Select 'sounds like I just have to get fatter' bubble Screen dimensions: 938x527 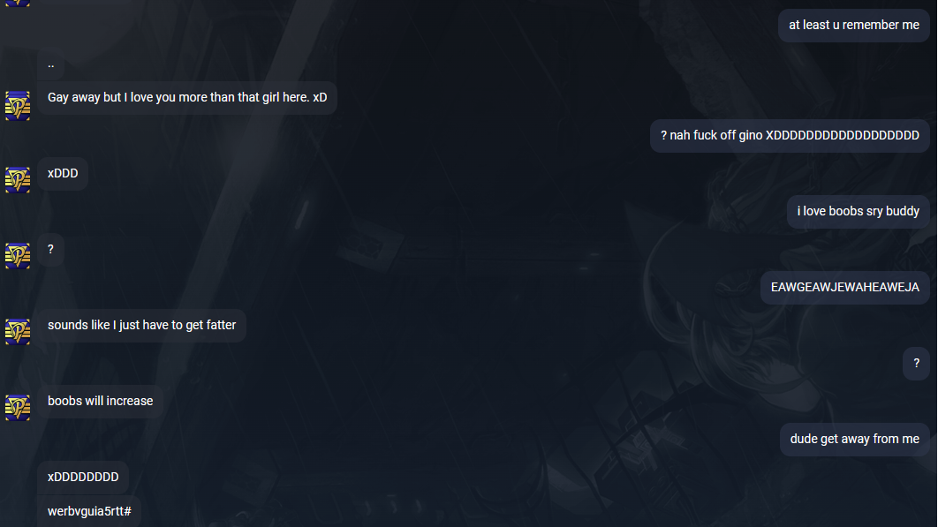pyautogui.click(x=142, y=326)
